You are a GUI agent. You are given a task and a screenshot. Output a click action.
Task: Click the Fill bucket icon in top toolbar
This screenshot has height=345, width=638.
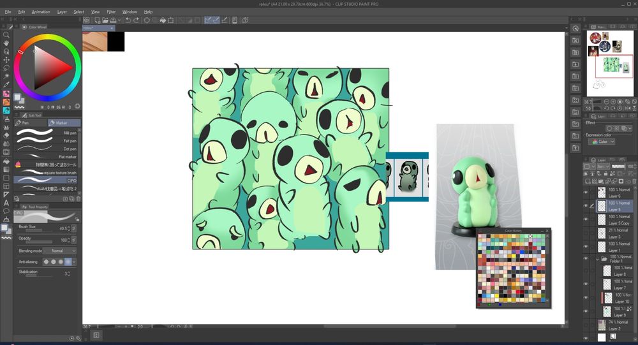(162, 20)
